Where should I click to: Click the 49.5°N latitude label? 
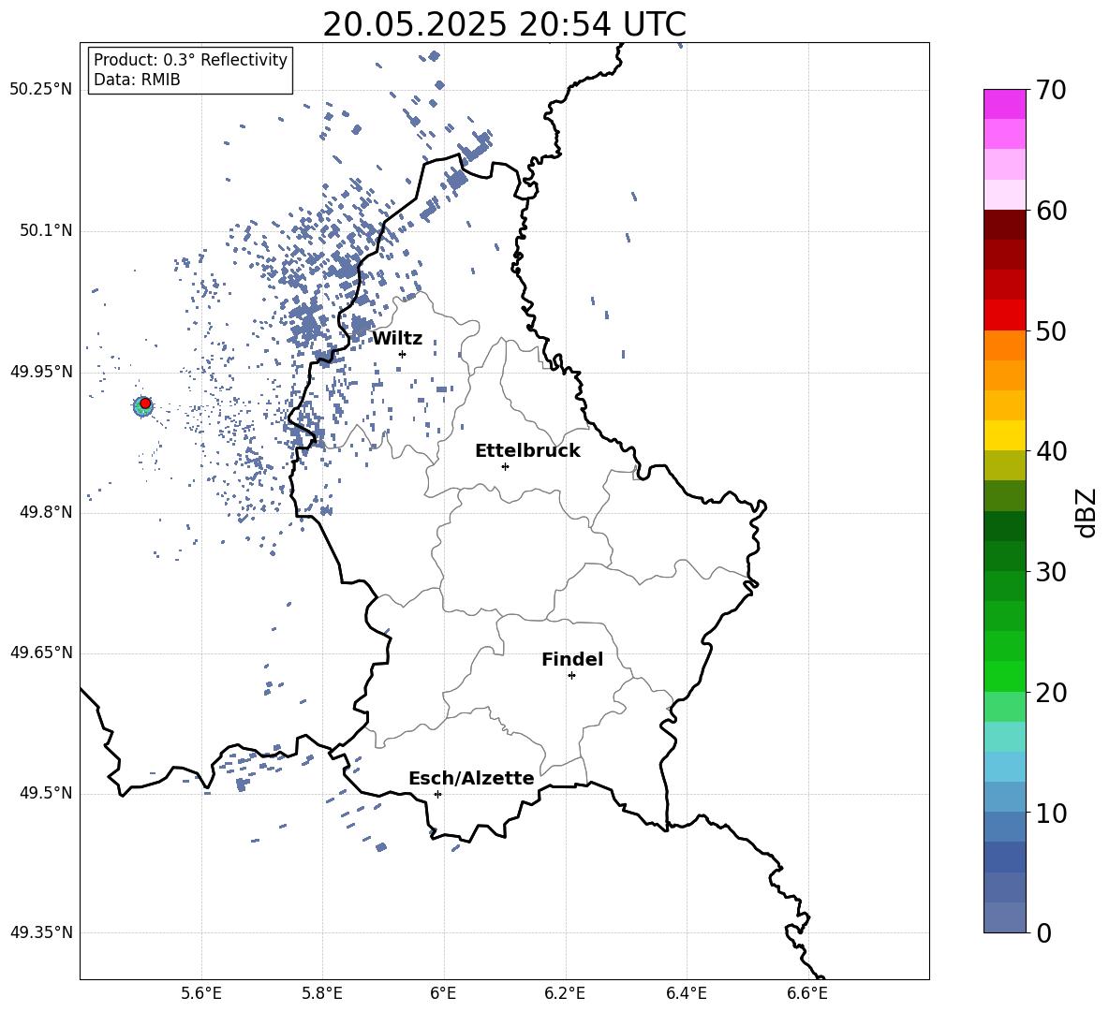[47, 793]
